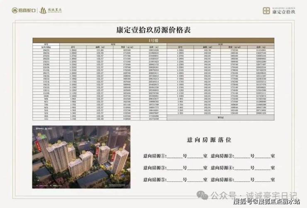Select the area cell 192.50
The height and width of the screenshot is (208, 307).
pos(207,50)
